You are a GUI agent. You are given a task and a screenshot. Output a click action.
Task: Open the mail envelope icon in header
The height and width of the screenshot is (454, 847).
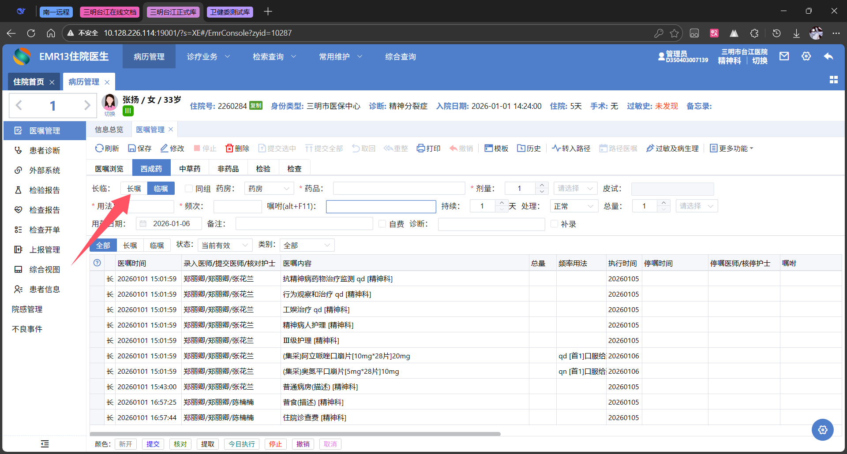[x=784, y=56]
